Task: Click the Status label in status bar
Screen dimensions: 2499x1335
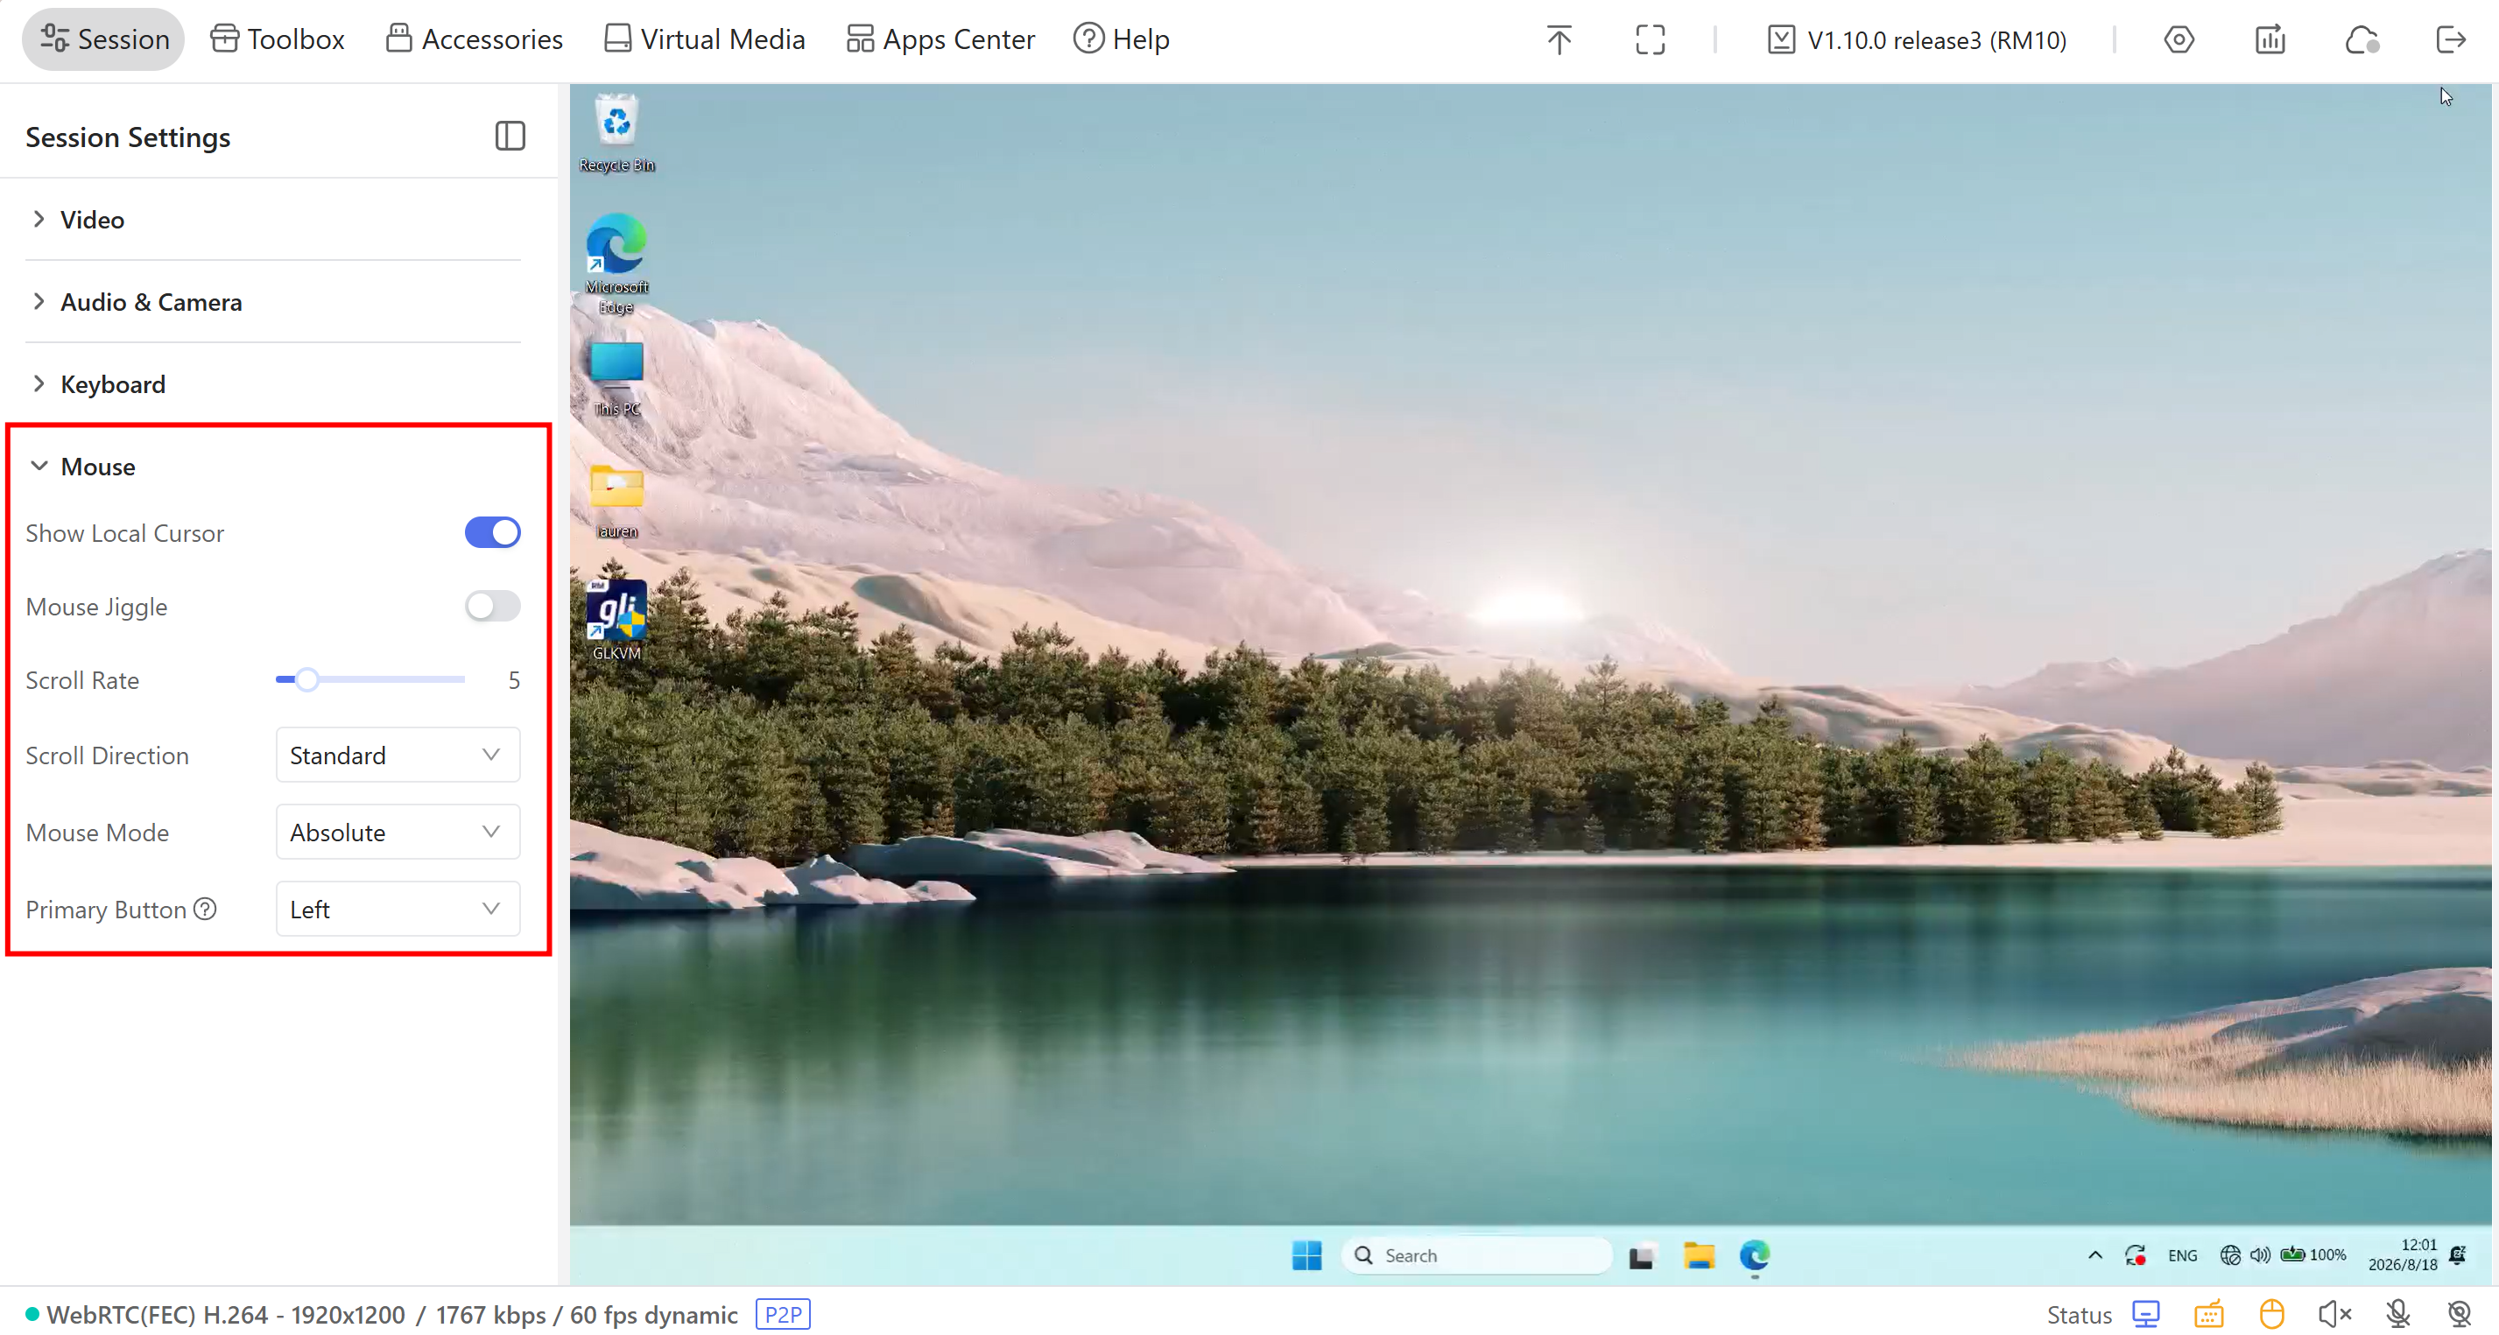Action: 2079,1315
